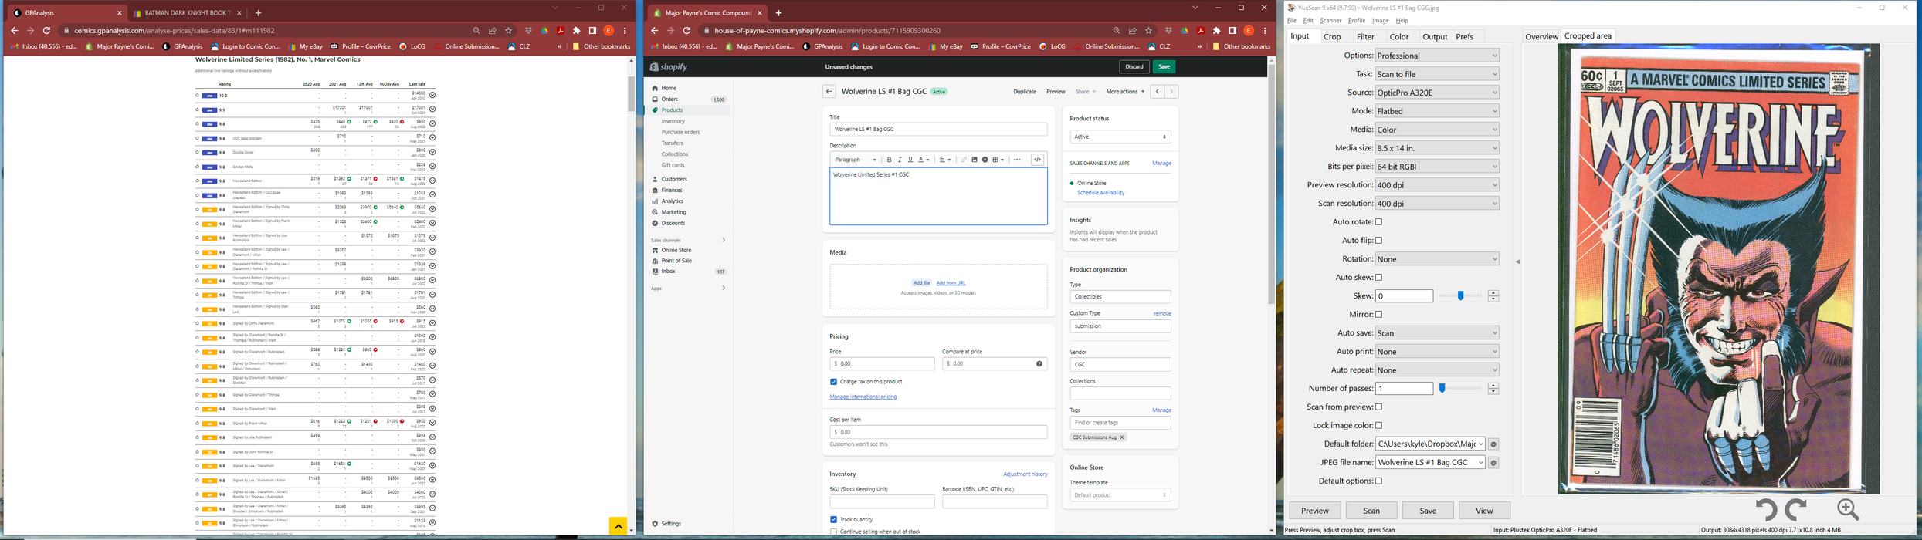Open HTML view in the description editor

pyautogui.click(x=1037, y=160)
